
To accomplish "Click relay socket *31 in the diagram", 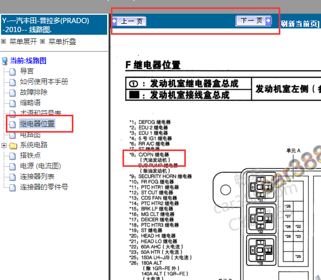I will point(261,187).
